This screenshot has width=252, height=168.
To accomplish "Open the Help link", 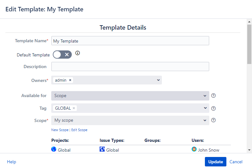I will 11,162.
